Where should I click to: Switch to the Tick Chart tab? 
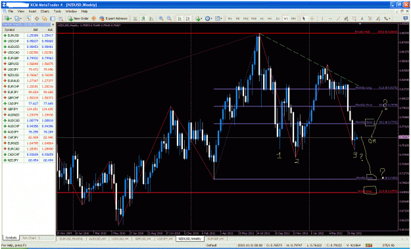click(x=29, y=238)
